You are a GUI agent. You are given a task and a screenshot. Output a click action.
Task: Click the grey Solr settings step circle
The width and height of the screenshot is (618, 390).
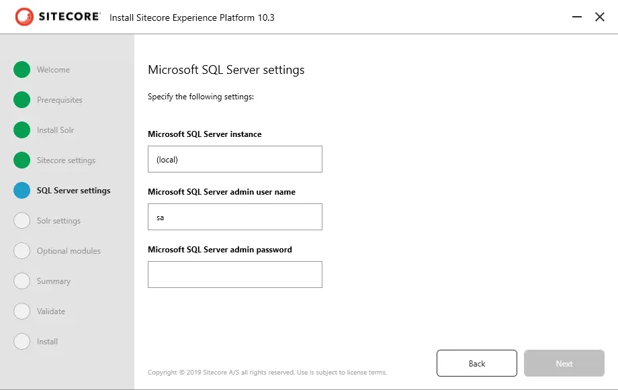point(22,221)
